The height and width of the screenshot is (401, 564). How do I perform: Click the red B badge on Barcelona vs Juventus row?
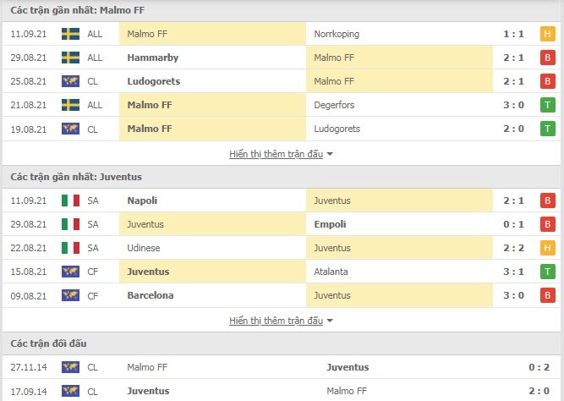coord(547,295)
